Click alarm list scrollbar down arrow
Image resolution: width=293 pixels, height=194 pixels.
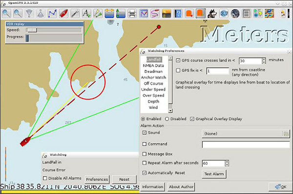pos(170,111)
